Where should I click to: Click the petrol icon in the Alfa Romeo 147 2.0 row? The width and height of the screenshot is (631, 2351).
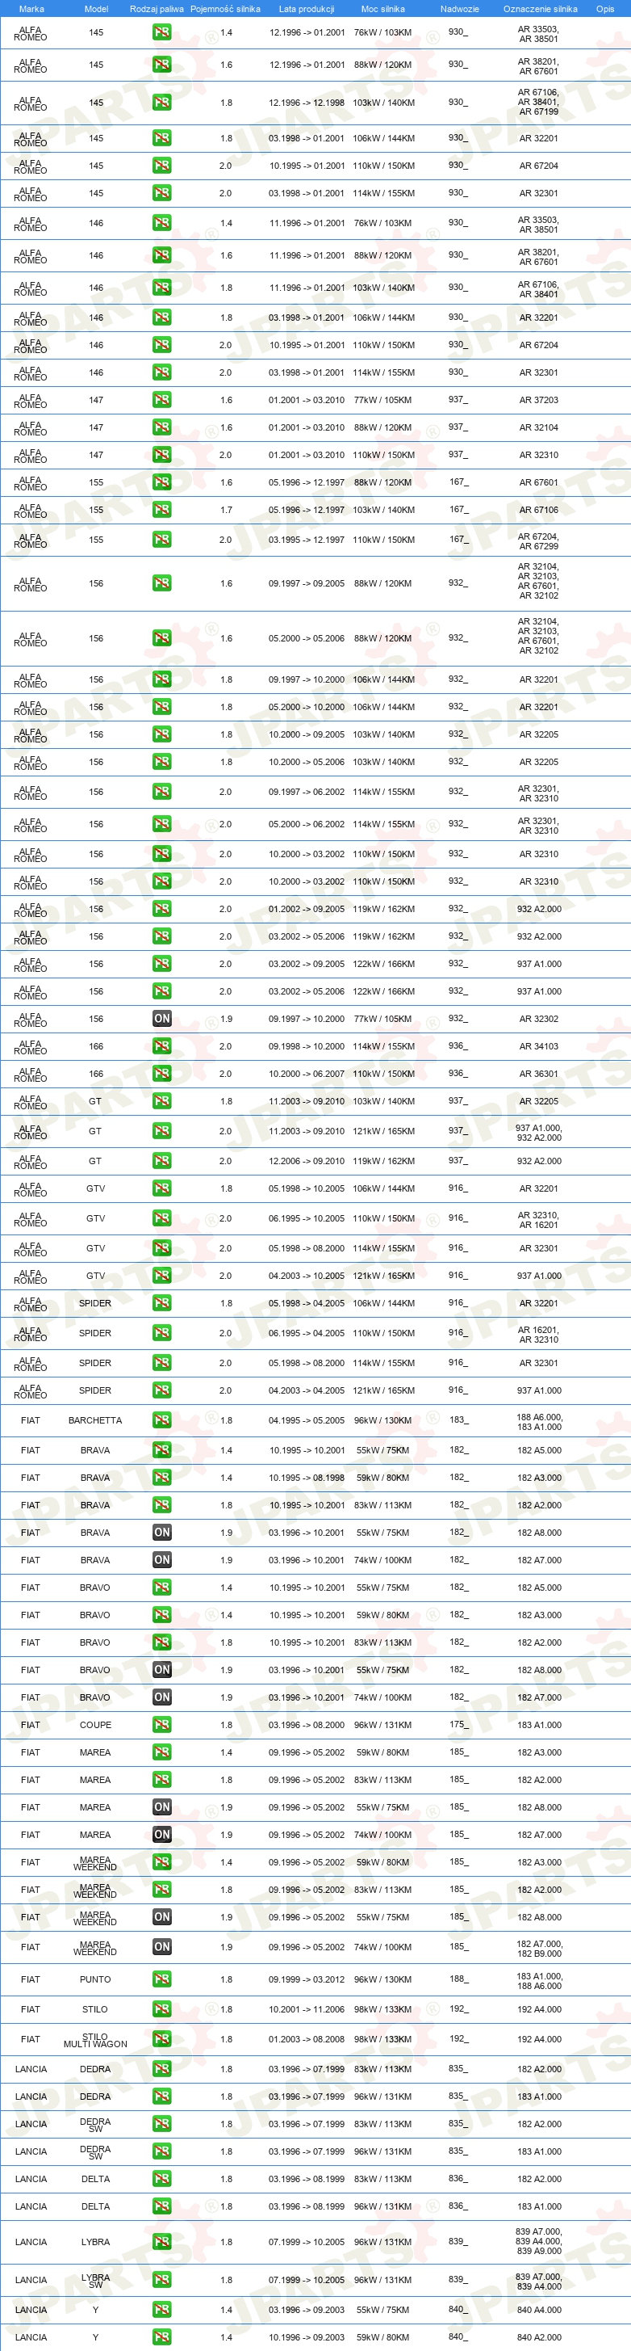[161, 455]
